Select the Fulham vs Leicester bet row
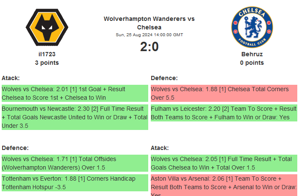The width and height of the screenshot is (299, 196). coord(224,113)
